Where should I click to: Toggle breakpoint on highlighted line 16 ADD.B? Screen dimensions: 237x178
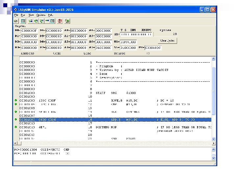[x=16, y=119]
